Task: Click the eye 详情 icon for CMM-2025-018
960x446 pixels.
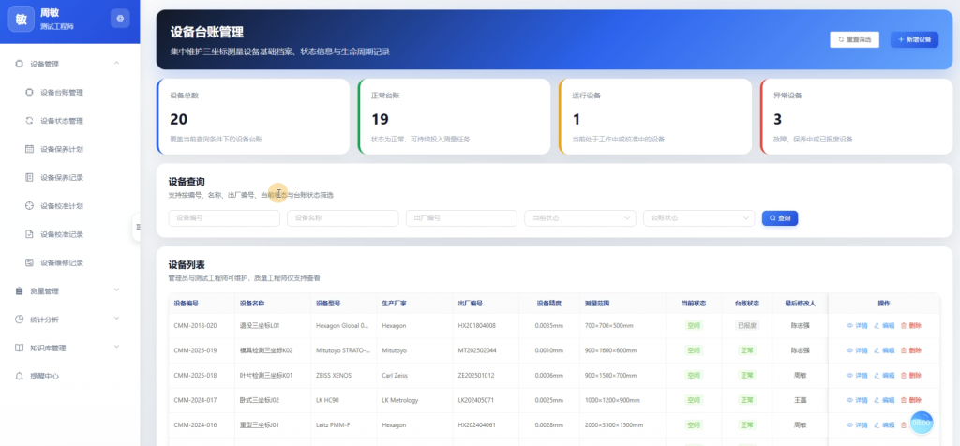Action: (849, 375)
